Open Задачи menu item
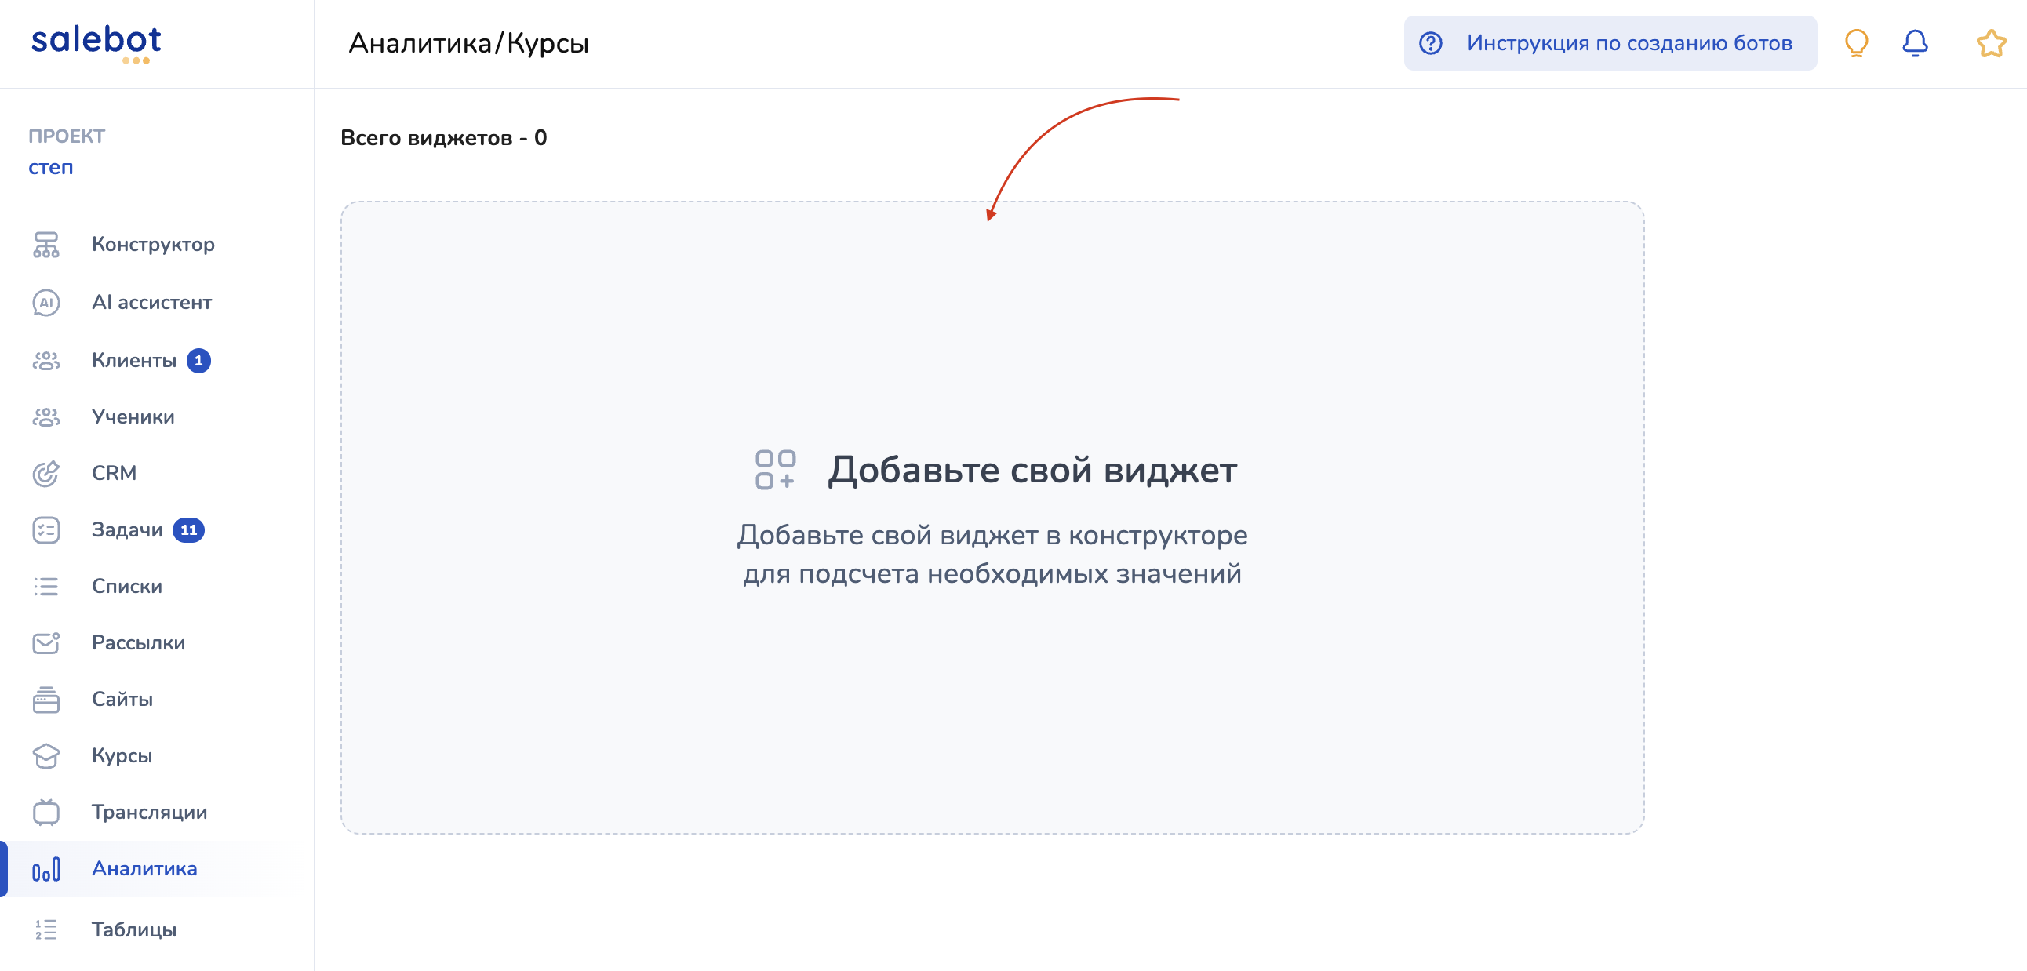Viewport: 2027px width, 971px height. tap(127, 529)
